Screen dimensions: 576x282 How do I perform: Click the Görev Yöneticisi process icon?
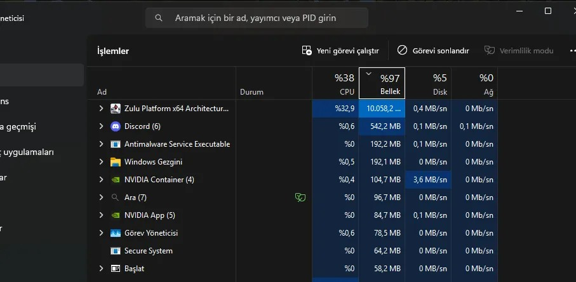coord(116,233)
